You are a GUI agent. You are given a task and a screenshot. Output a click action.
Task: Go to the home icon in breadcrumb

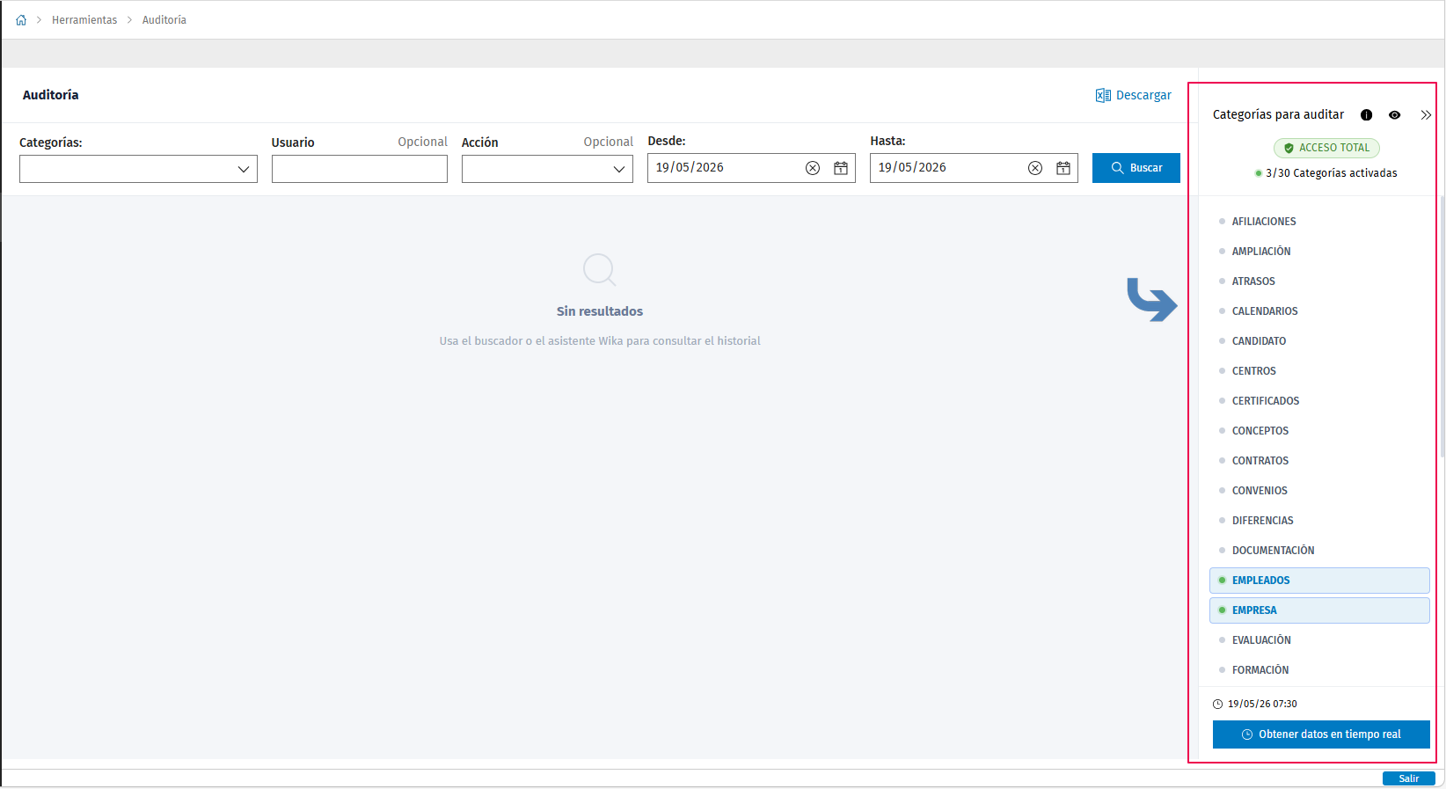coord(21,20)
